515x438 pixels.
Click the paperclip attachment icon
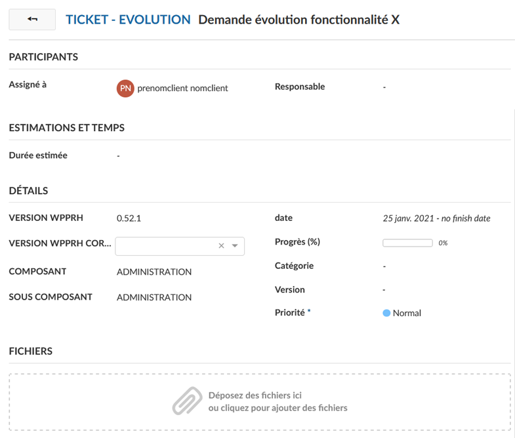click(187, 401)
